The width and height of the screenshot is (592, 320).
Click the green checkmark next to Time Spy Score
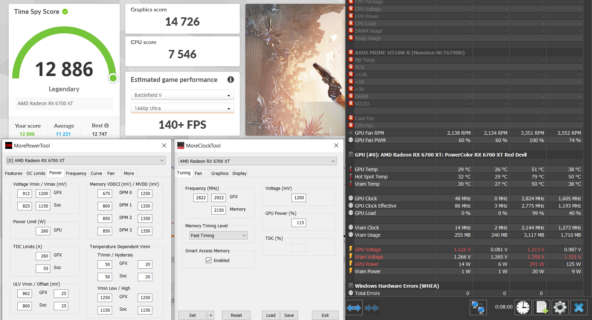65,11
